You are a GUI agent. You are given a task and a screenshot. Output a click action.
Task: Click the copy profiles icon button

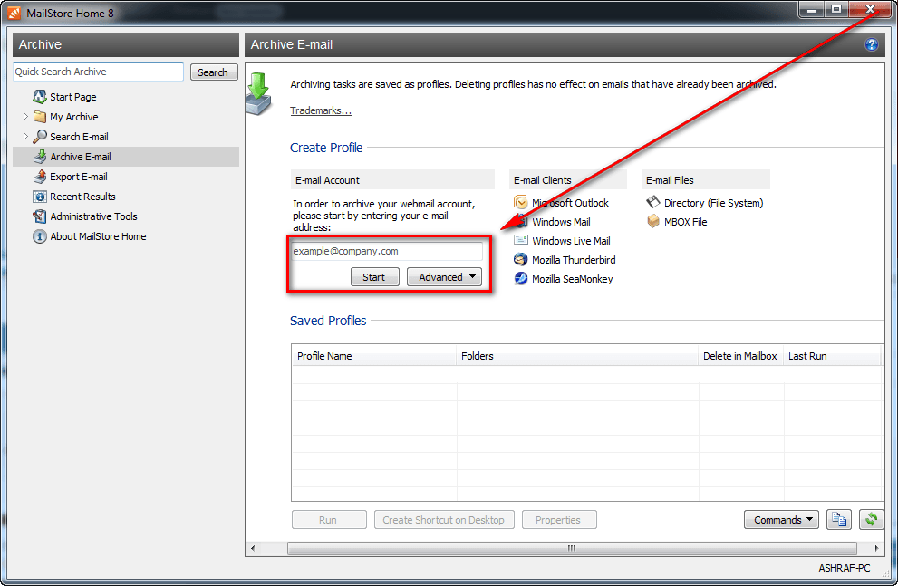pos(839,519)
